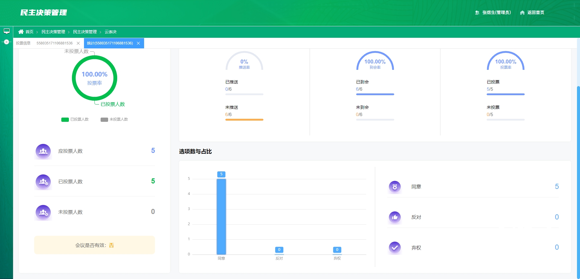This screenshot has height=279, width=580.
Task: Open the 云表决 breadcrumb link
Action: [x=111, y=32]
